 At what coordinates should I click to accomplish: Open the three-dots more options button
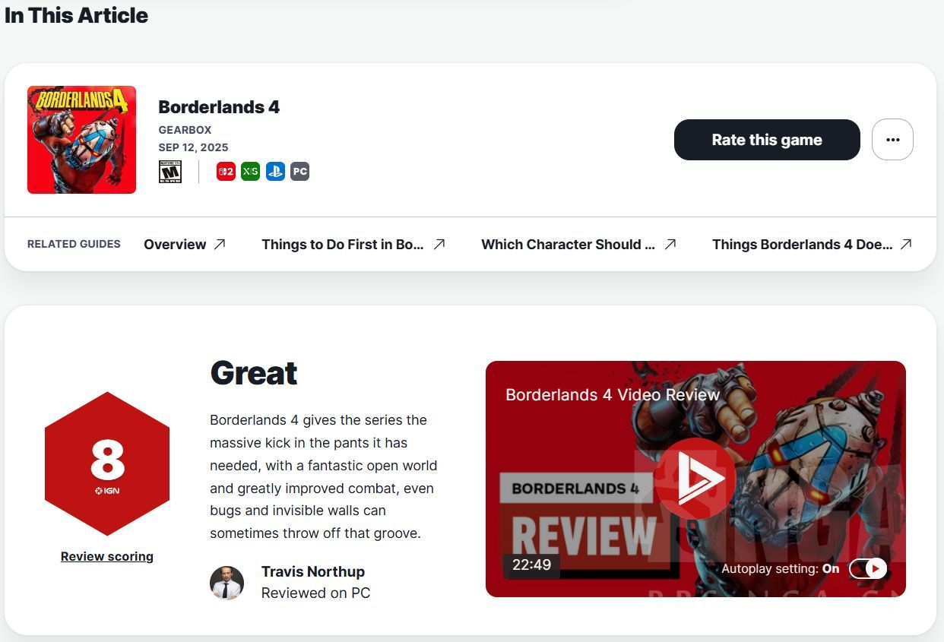tap(892, 140)
